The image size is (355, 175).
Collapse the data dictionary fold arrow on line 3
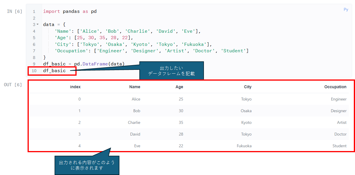point(37,25)
